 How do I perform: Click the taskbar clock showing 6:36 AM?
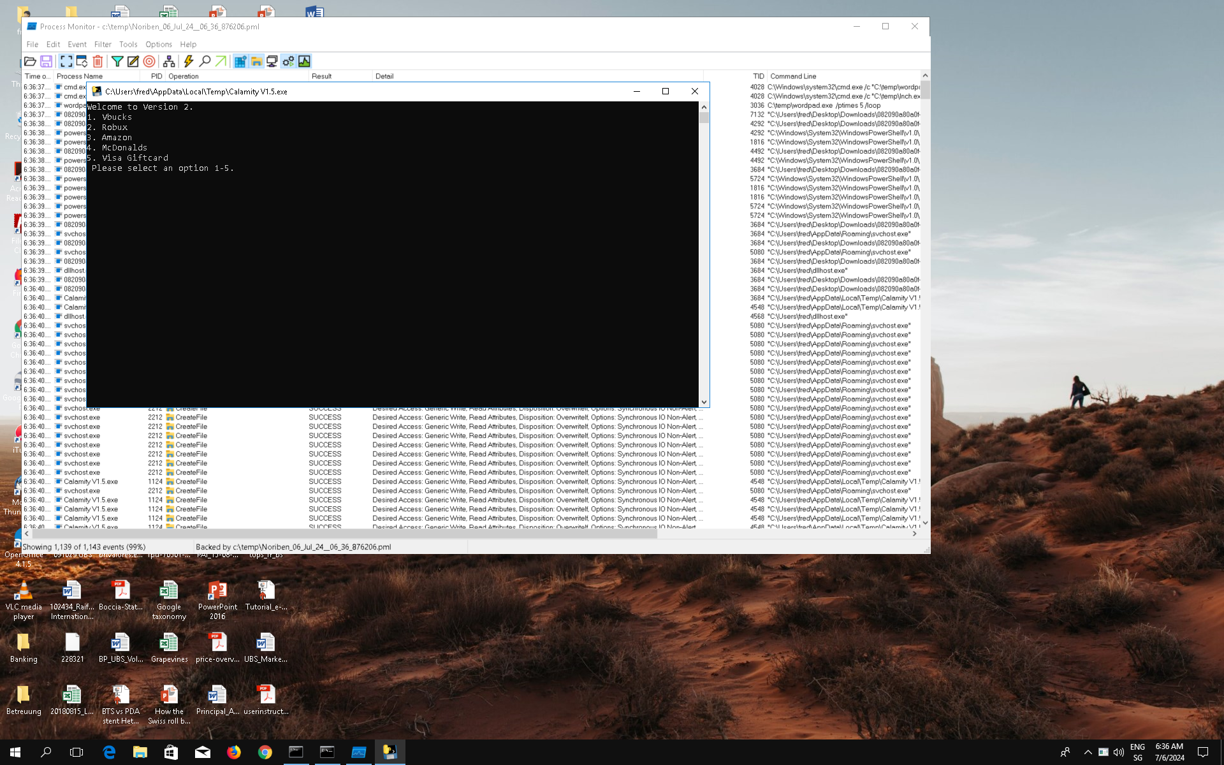pyautogui.click(x=1169, y=752)
